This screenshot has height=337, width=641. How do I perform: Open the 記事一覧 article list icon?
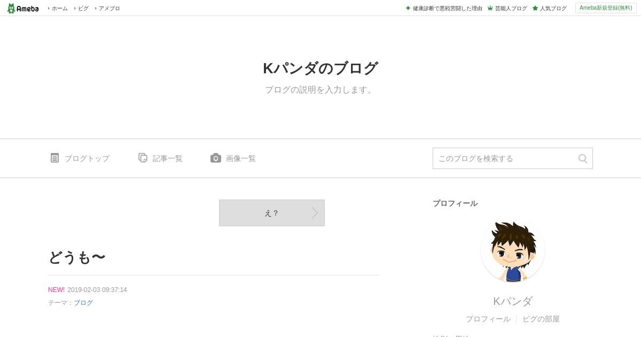pyautogui.click(x=143, y=158)
